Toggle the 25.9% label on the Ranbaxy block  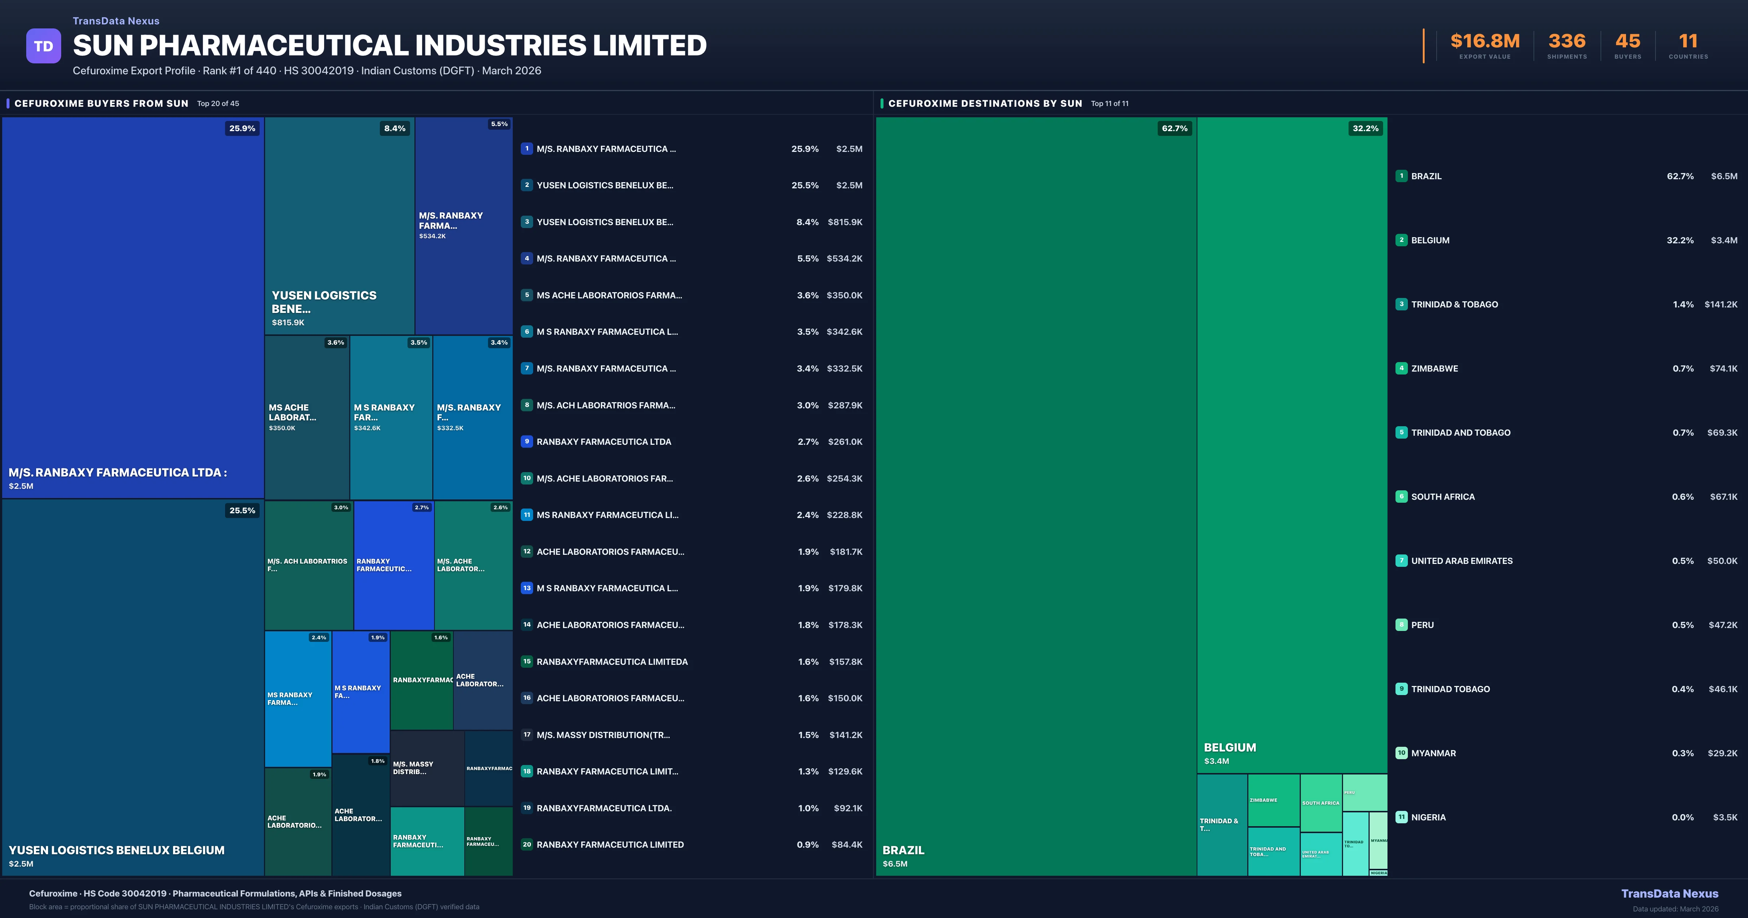click(x=242, y=127)
